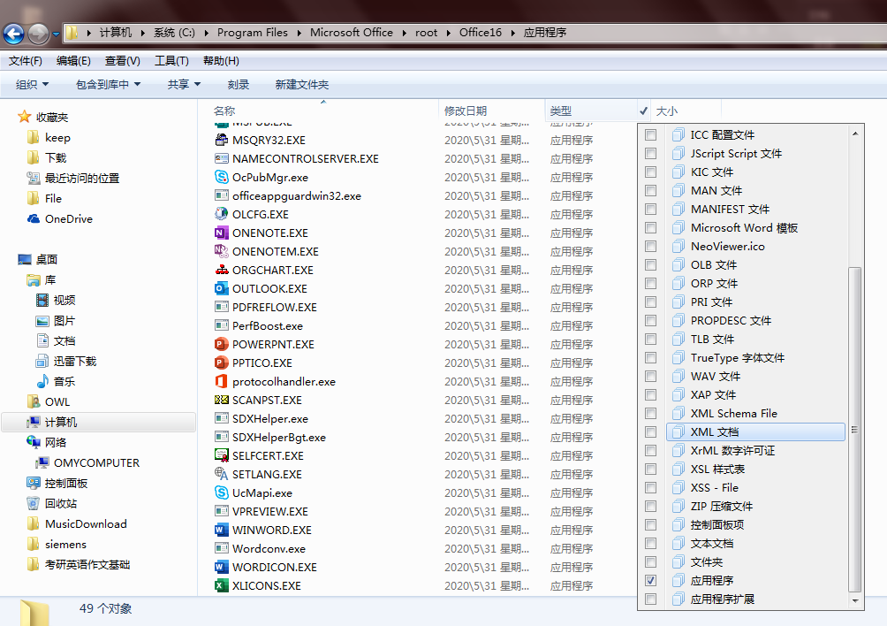Click the PPTICO.EXE icon
This screenshot has height=626, width=887.
[x=221, y=363]
